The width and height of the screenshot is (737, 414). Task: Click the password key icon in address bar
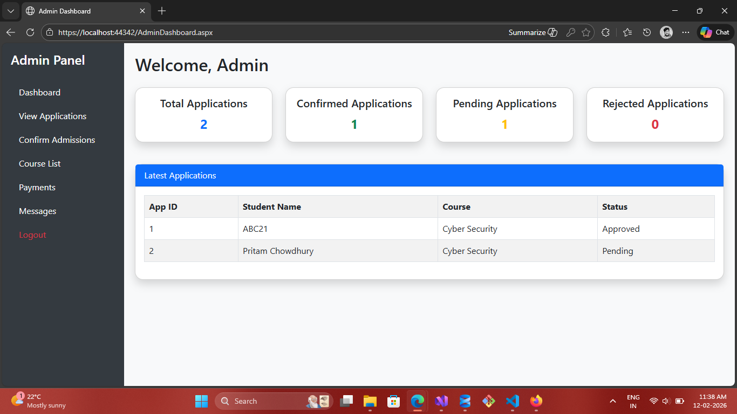point(570,32)
